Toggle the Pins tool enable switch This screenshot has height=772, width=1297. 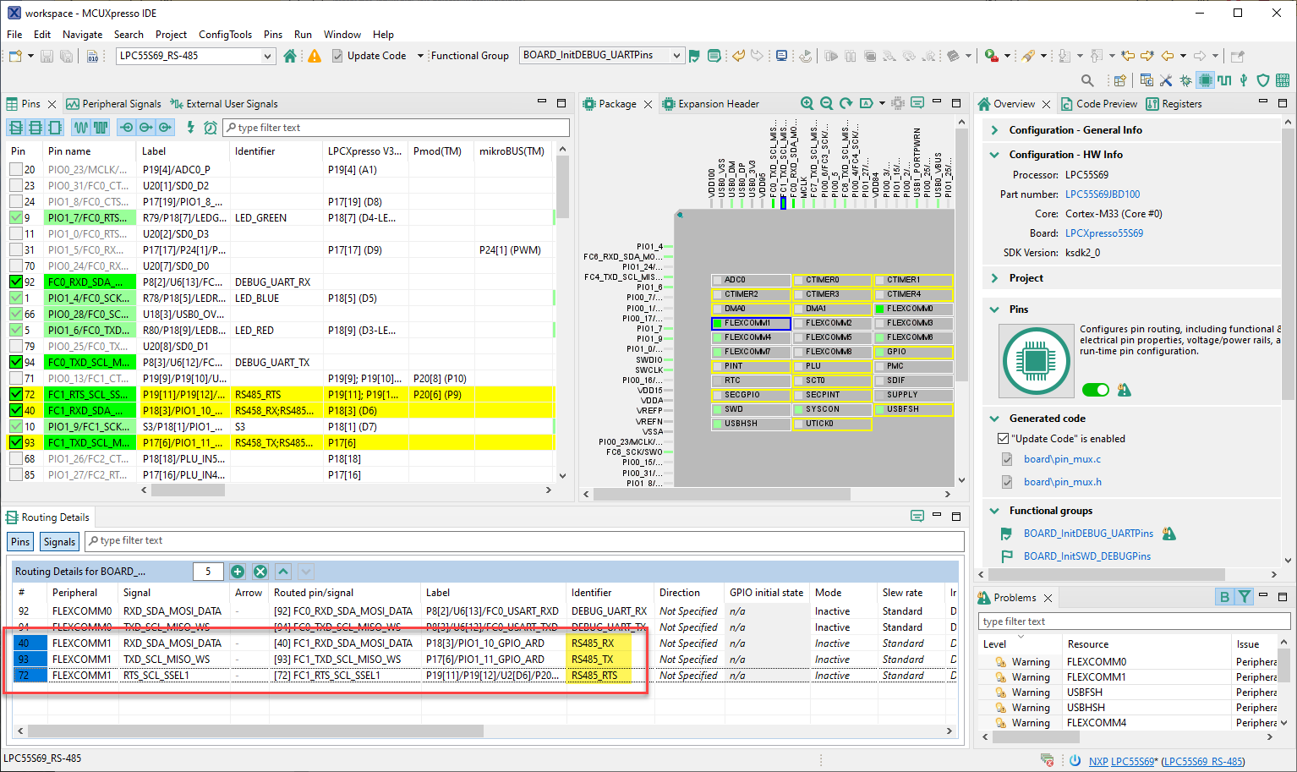coord(1095,390)
